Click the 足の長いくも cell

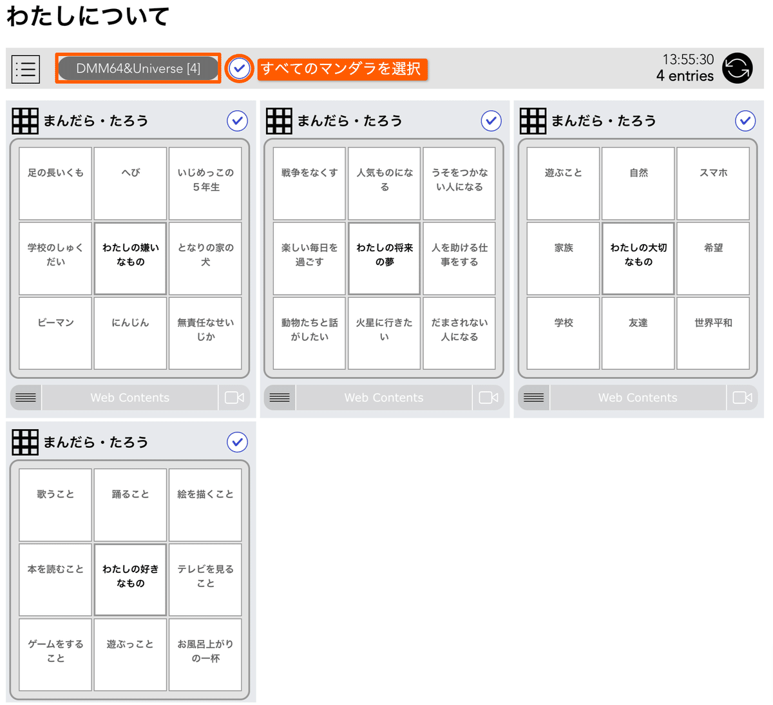pos(55,184)
